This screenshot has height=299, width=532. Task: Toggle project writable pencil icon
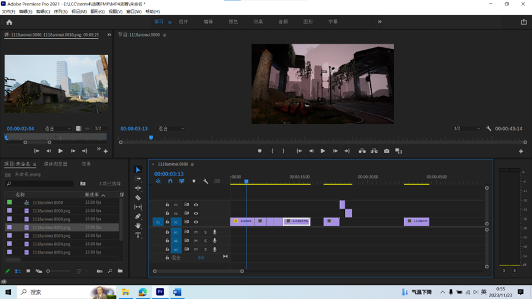click(7, 271)
